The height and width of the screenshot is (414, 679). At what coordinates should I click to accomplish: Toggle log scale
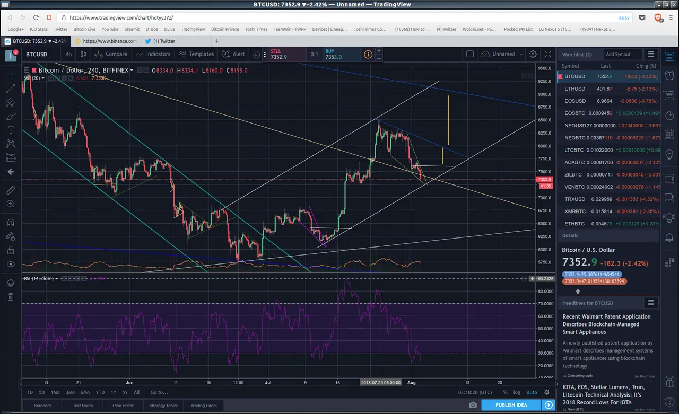click(517, 392)
